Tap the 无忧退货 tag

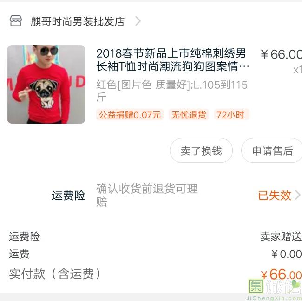189,115
